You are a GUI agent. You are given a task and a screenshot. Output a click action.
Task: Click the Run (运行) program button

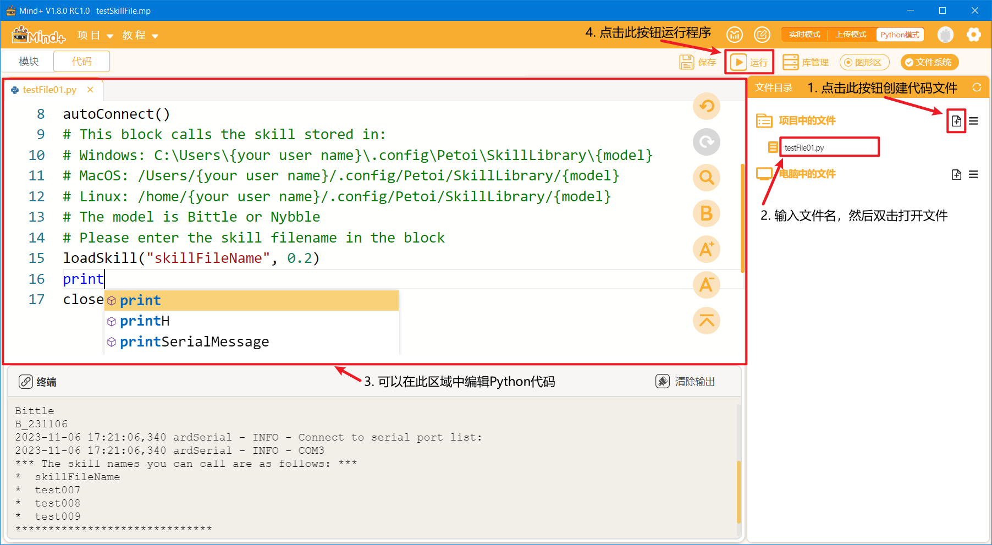tap(749, 62)
